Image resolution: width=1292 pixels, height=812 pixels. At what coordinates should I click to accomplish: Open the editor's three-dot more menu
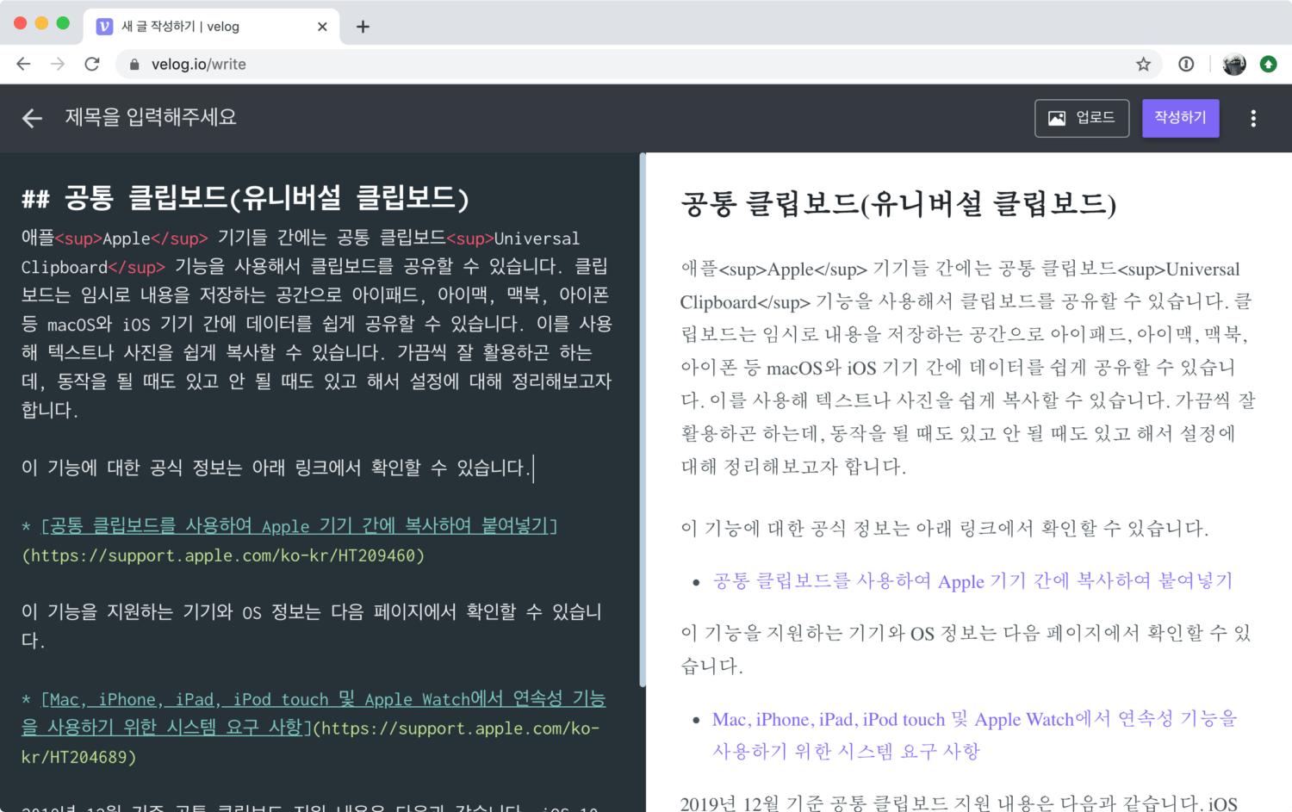pyautogui.click(x=1253, y=118)
